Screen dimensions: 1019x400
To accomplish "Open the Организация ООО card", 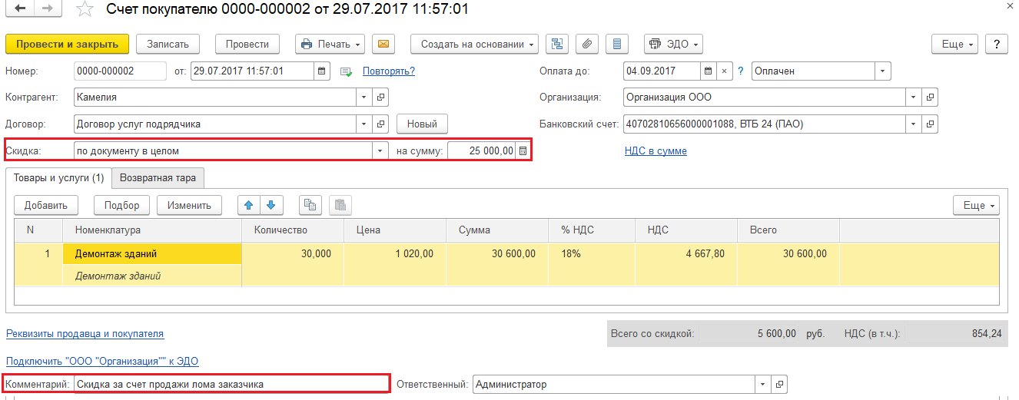I will tap(930, 98).
